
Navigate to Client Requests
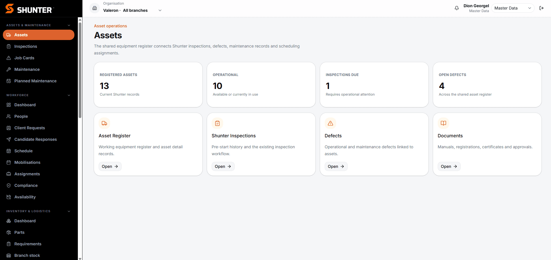[x=39, y=128]
